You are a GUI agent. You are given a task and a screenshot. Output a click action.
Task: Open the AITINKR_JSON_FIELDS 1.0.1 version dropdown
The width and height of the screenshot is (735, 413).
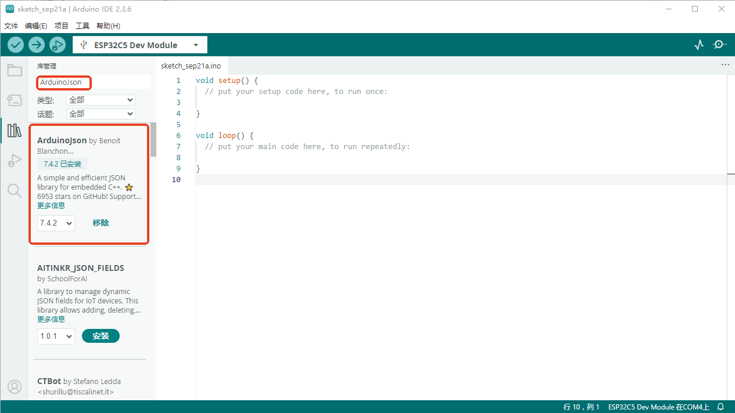56,336
